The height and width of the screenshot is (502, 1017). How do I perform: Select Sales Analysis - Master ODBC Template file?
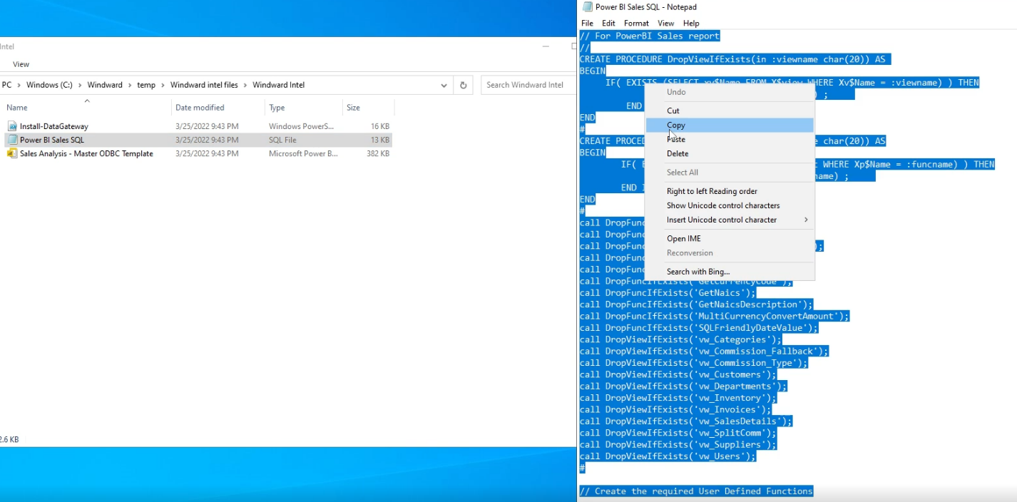[x=86, y=153]
